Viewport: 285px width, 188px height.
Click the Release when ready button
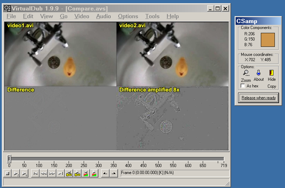click(x=258, y=98)
